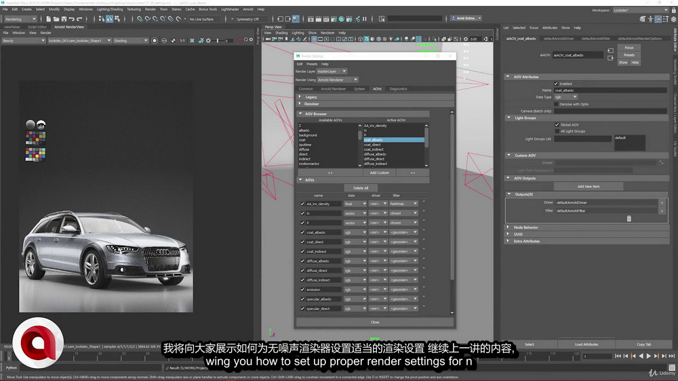Enable Denoise with Optix checkbox

pyautogui.click(x=556, y=104)
